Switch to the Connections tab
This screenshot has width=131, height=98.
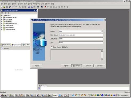pos(16,45)
